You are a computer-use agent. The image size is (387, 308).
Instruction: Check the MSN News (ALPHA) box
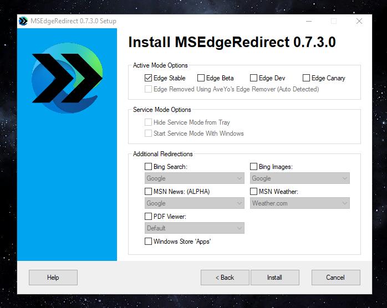[148, 191]
